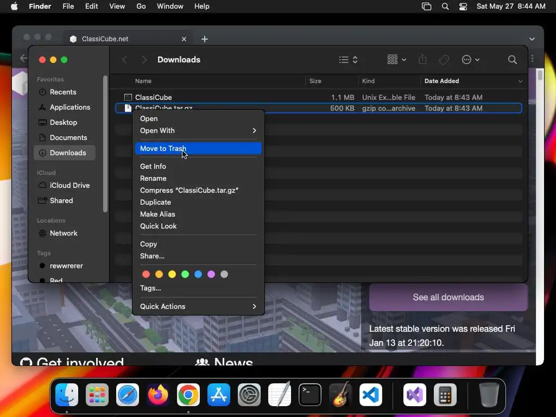
Task: Select Applications in Finder sidebar
Action: pyautogui.click(x=64, y=107)
